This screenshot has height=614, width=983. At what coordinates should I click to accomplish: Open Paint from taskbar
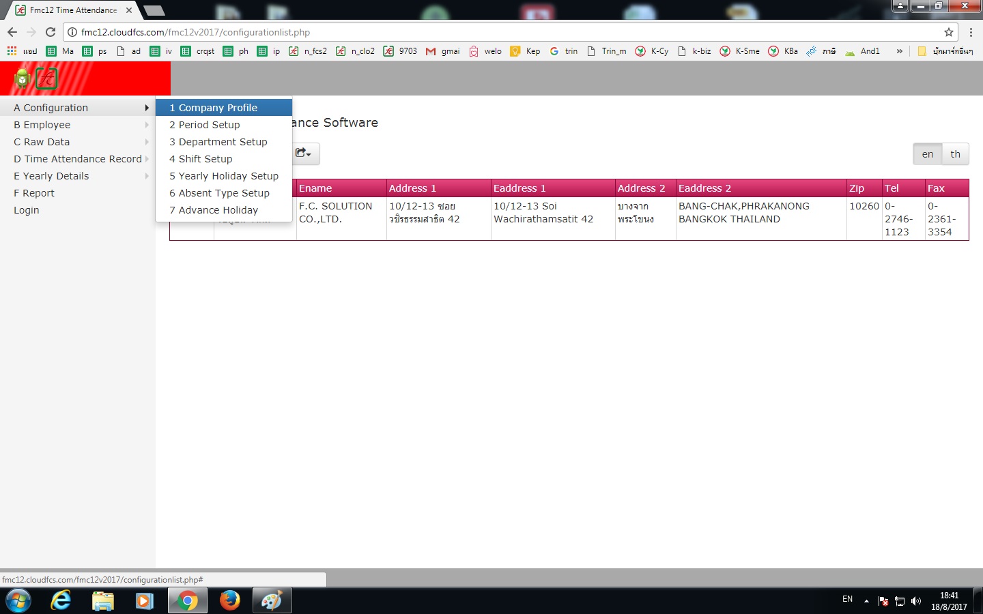point(272,601)
